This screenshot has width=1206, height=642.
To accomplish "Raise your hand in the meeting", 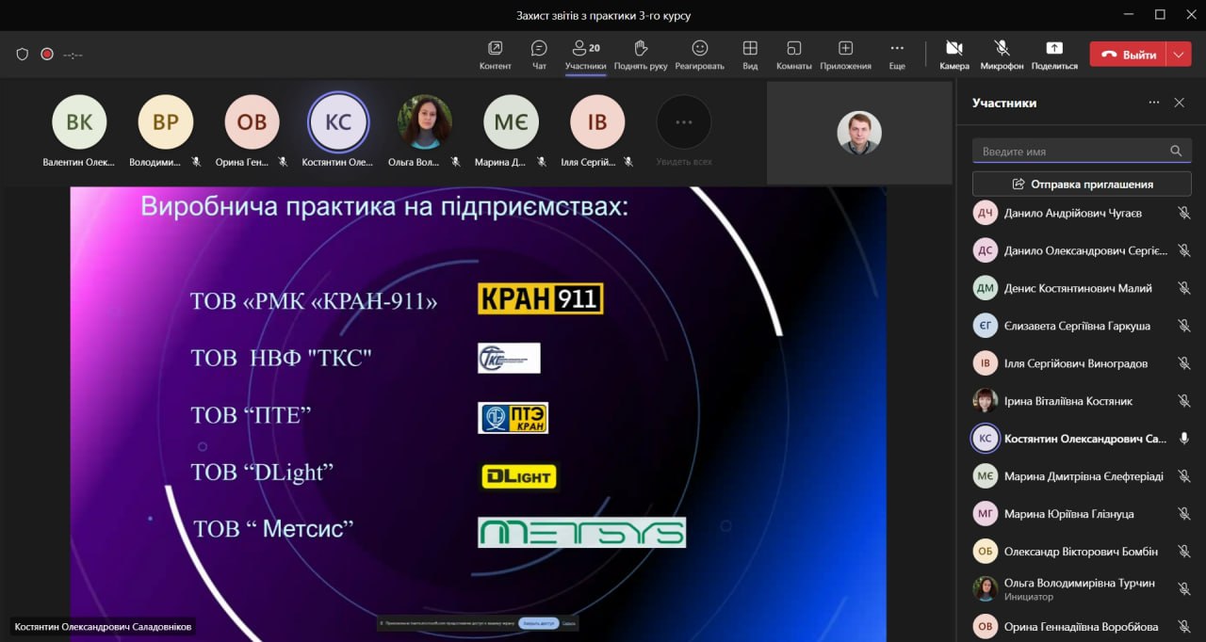I will point(641,55).
